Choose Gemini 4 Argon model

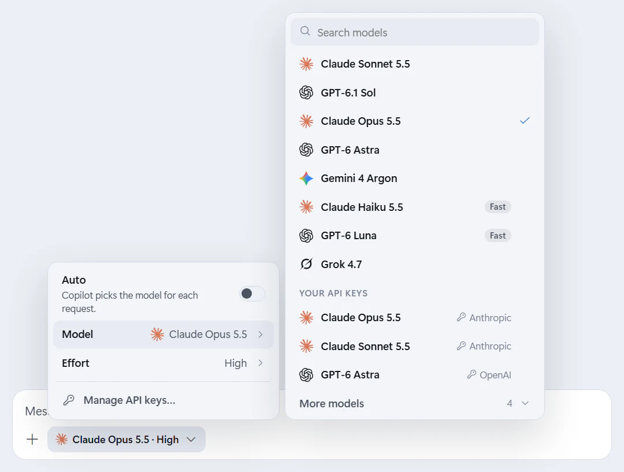click(x=415, y=179)
